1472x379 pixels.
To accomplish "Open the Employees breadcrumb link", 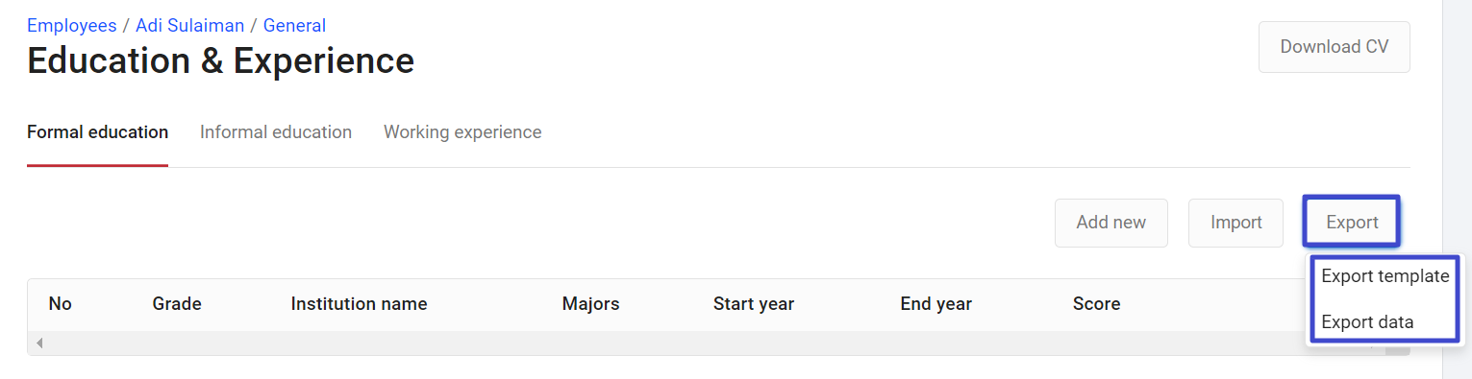I will click(72, 26).
